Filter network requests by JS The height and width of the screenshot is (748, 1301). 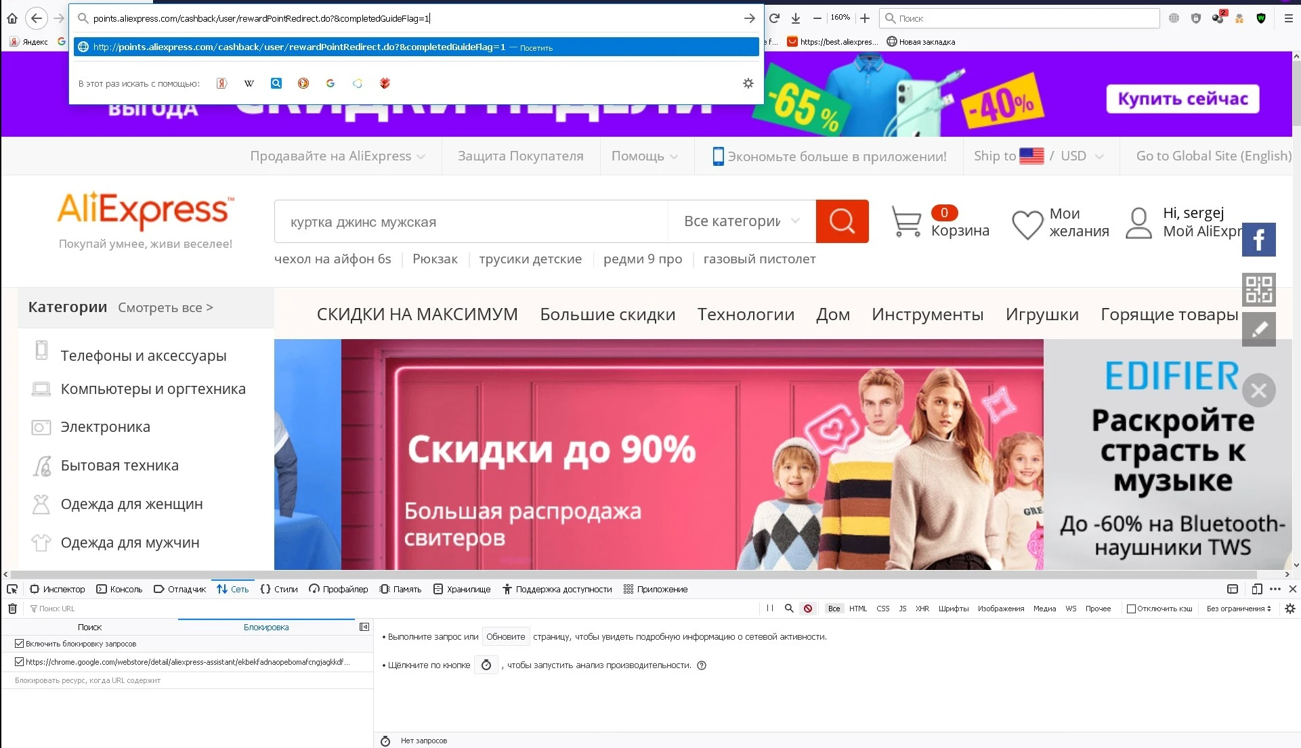tap(903, 609)
